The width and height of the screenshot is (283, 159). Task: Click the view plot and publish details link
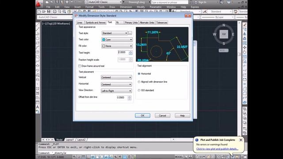pyautogui.click(x=217, y=149)
